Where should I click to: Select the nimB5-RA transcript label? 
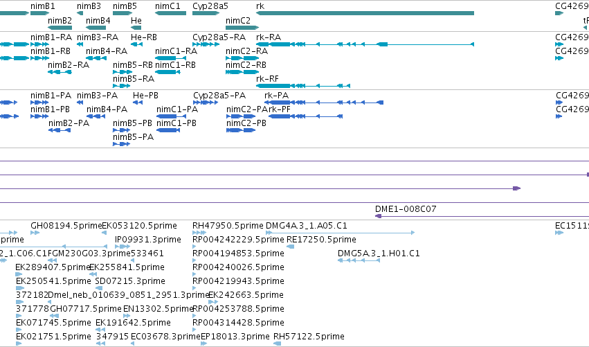tap(134, 79)
